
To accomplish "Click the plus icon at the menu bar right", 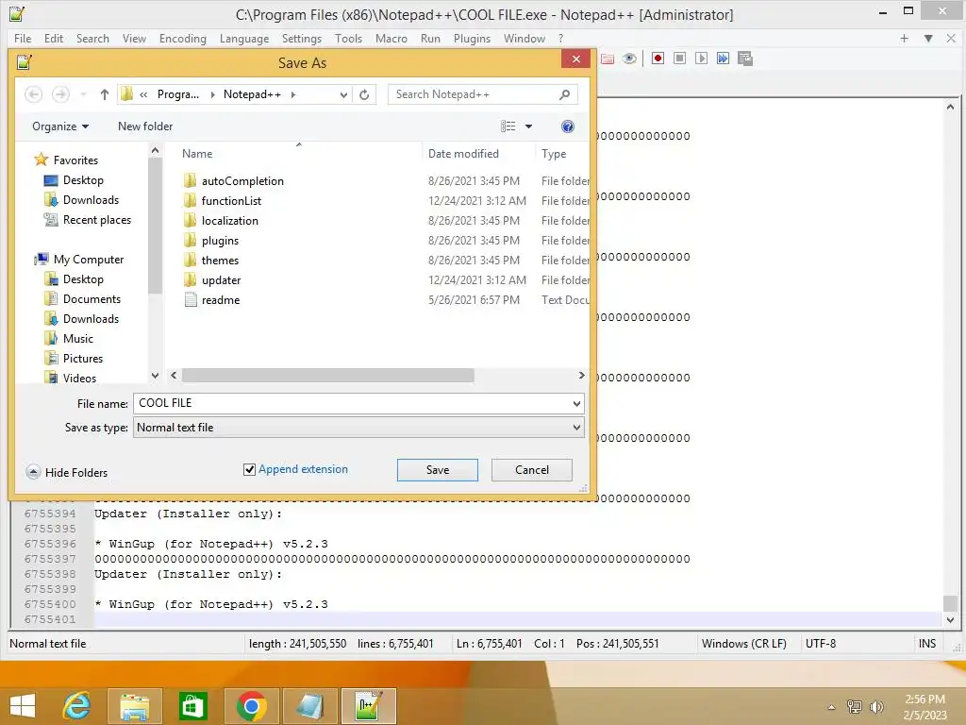I will (904, 38).
